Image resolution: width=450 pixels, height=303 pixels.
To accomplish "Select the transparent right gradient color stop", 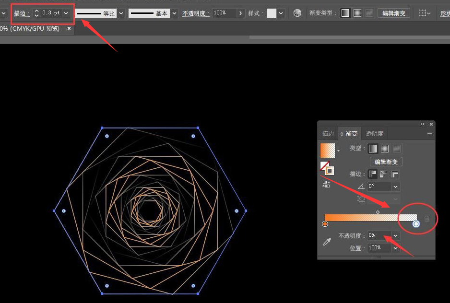I will tap(416, 224).
